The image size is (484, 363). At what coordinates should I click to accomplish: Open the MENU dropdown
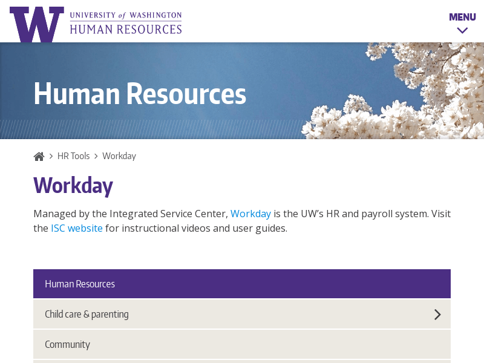pyautogui.click(x=462, y=22)
